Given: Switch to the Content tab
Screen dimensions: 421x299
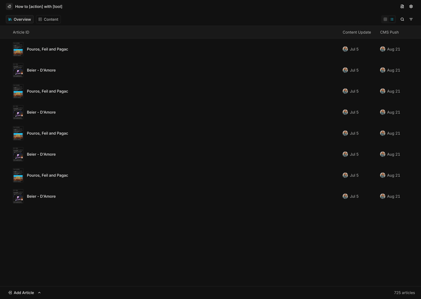Looking at the screenshot, I should click(x=48, y=19).
